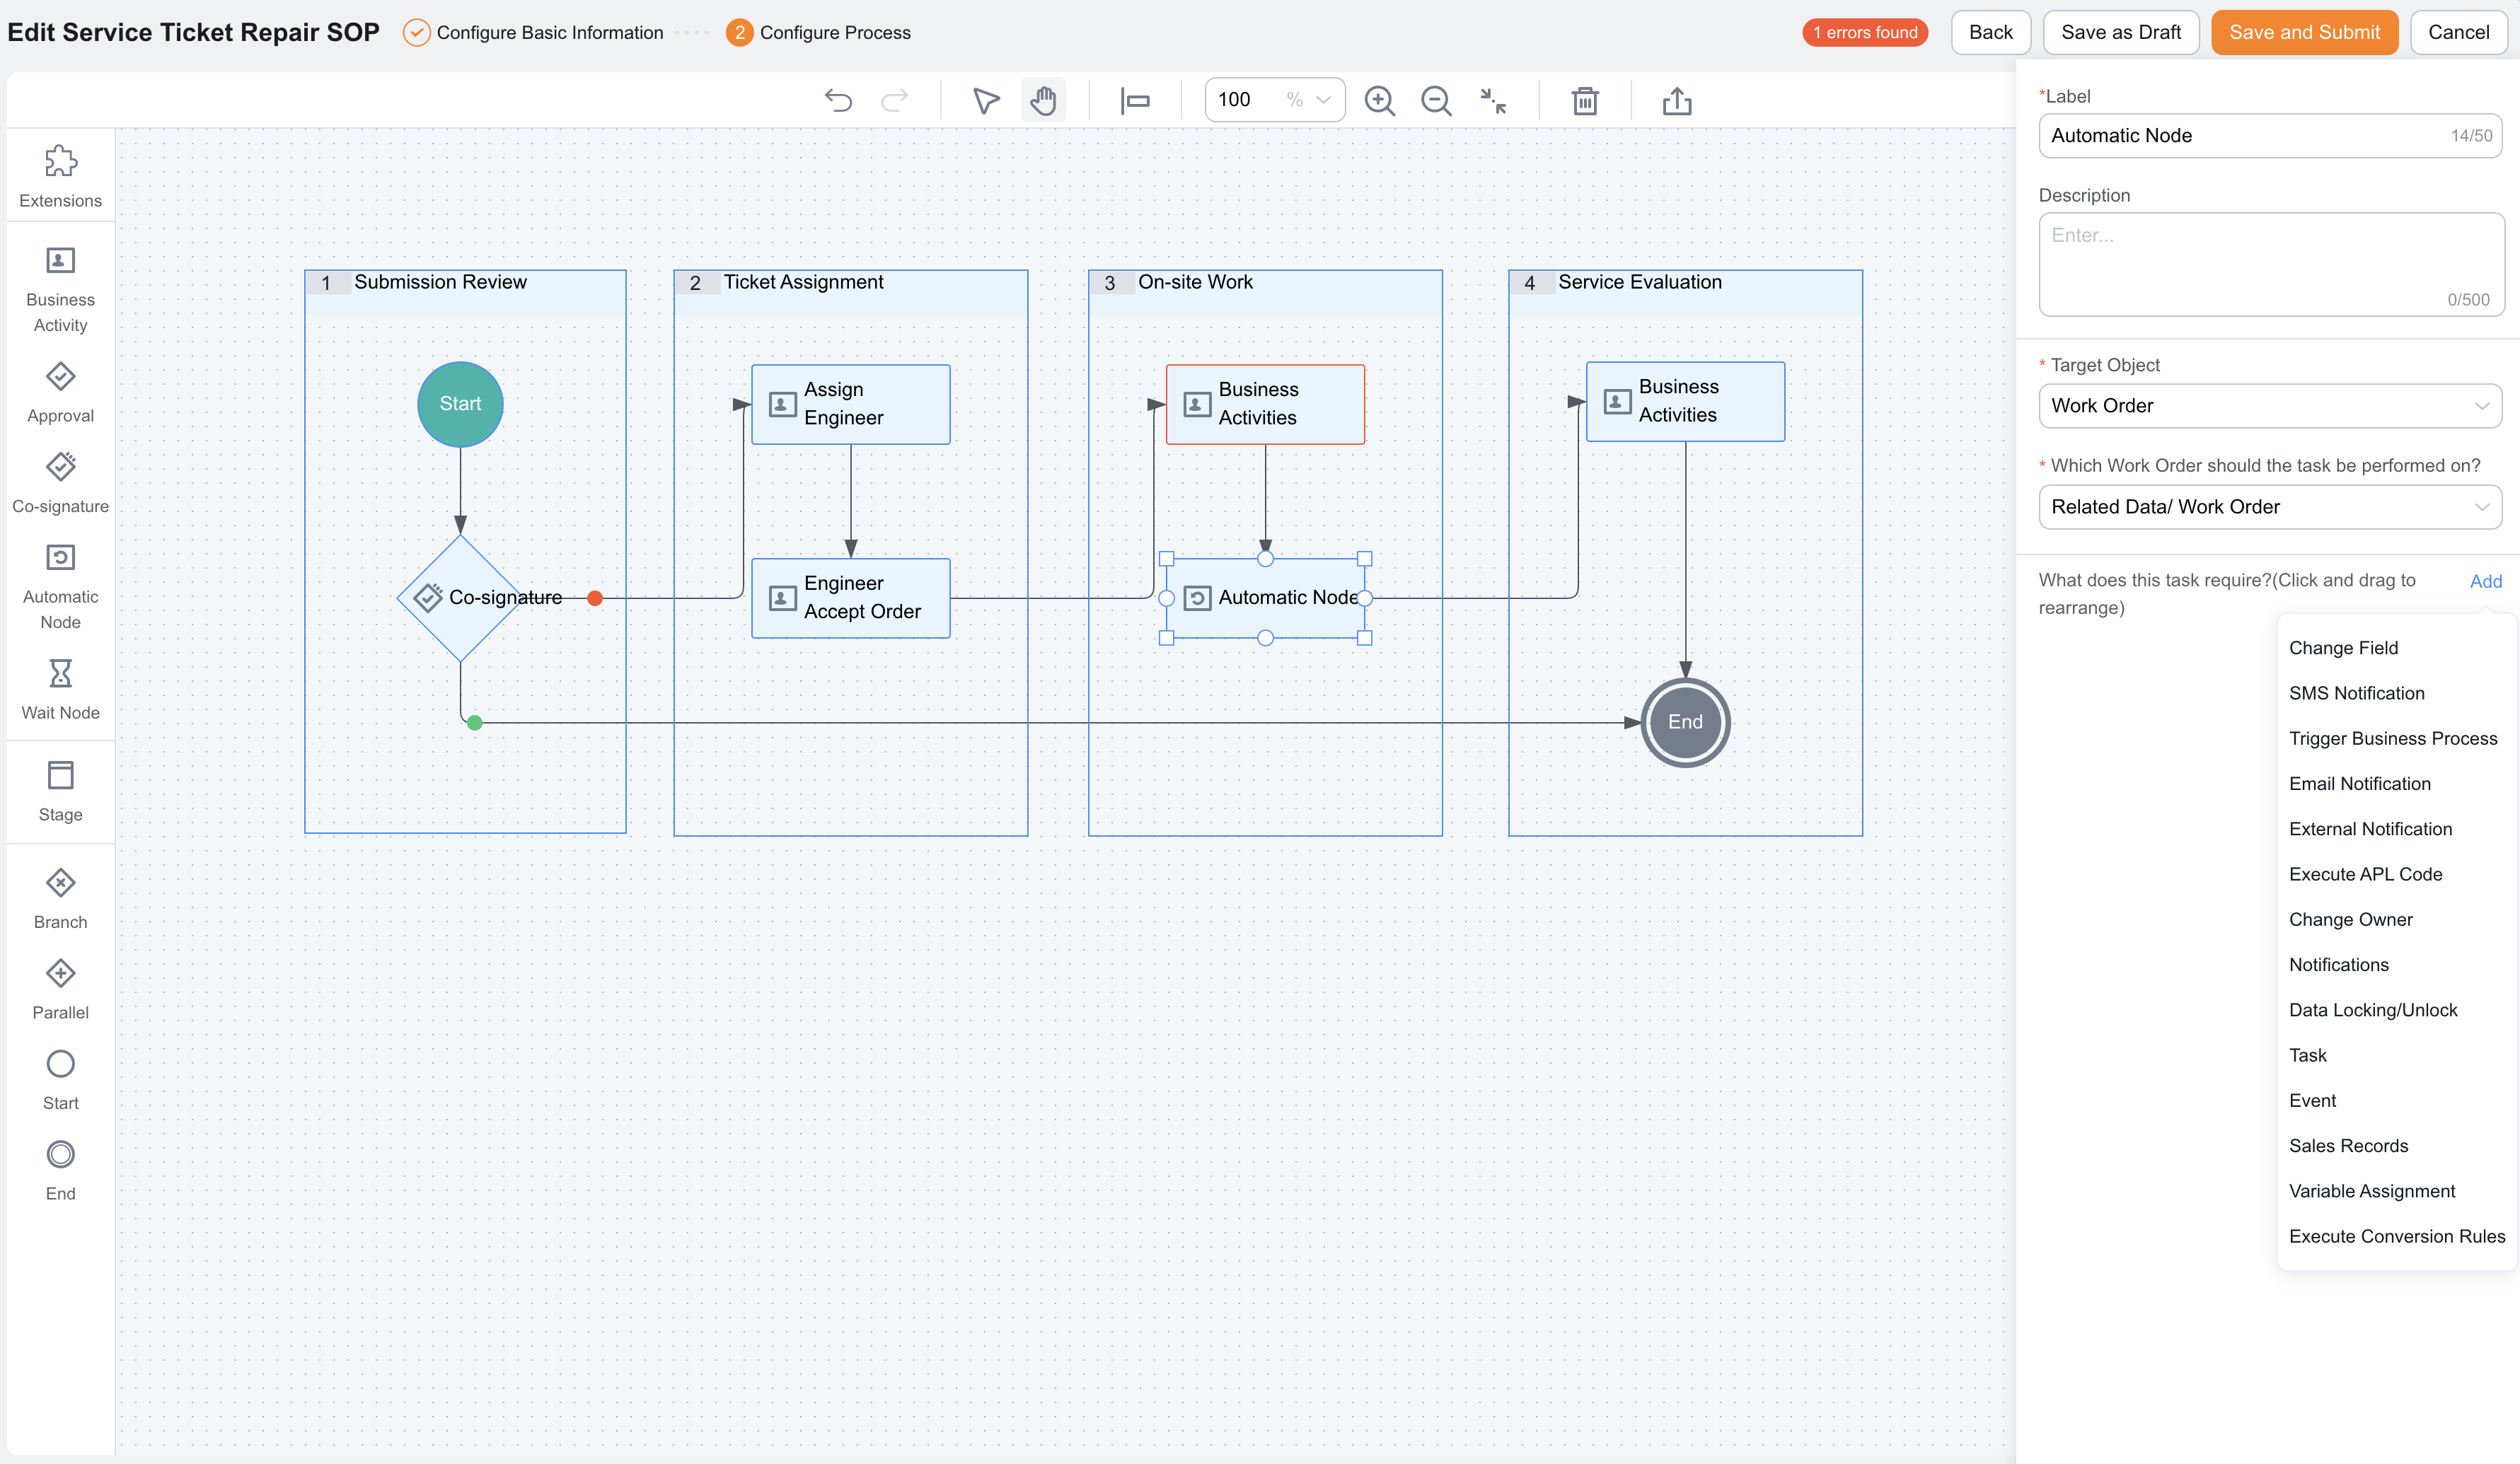
Task: Pick Parallel gateway from palette
Action: tap(60, 989)
